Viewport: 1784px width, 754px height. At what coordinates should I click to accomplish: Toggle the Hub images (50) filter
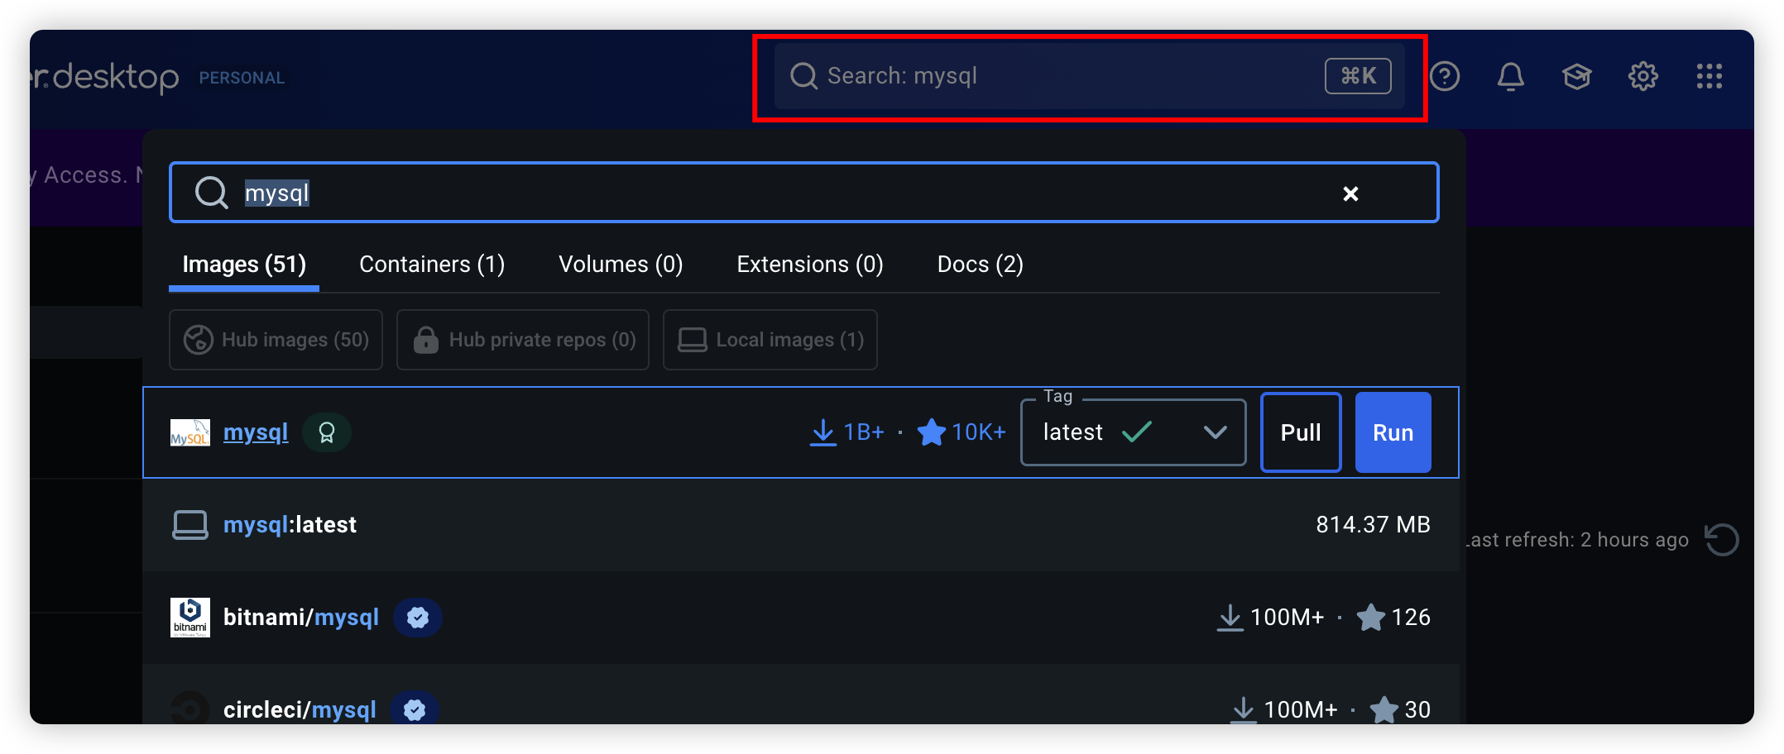coord(276,340)
